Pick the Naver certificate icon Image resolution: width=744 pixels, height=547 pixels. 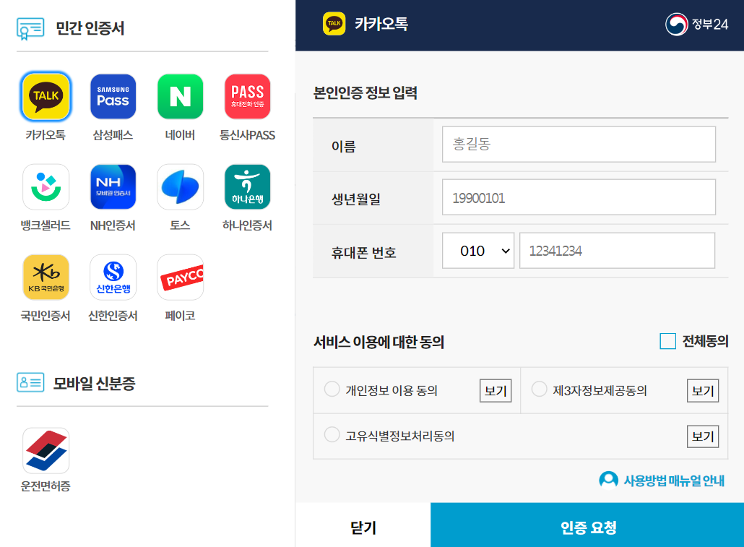181,96
